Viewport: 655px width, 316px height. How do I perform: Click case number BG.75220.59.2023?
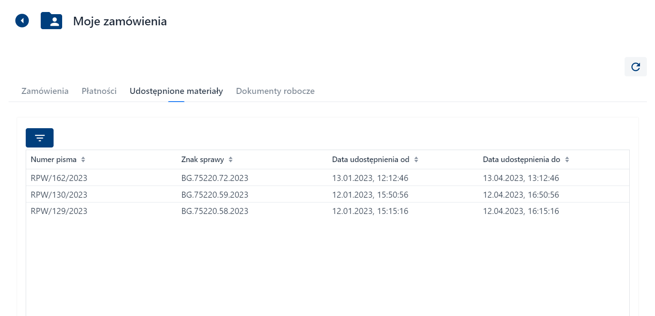coord(215,195)
